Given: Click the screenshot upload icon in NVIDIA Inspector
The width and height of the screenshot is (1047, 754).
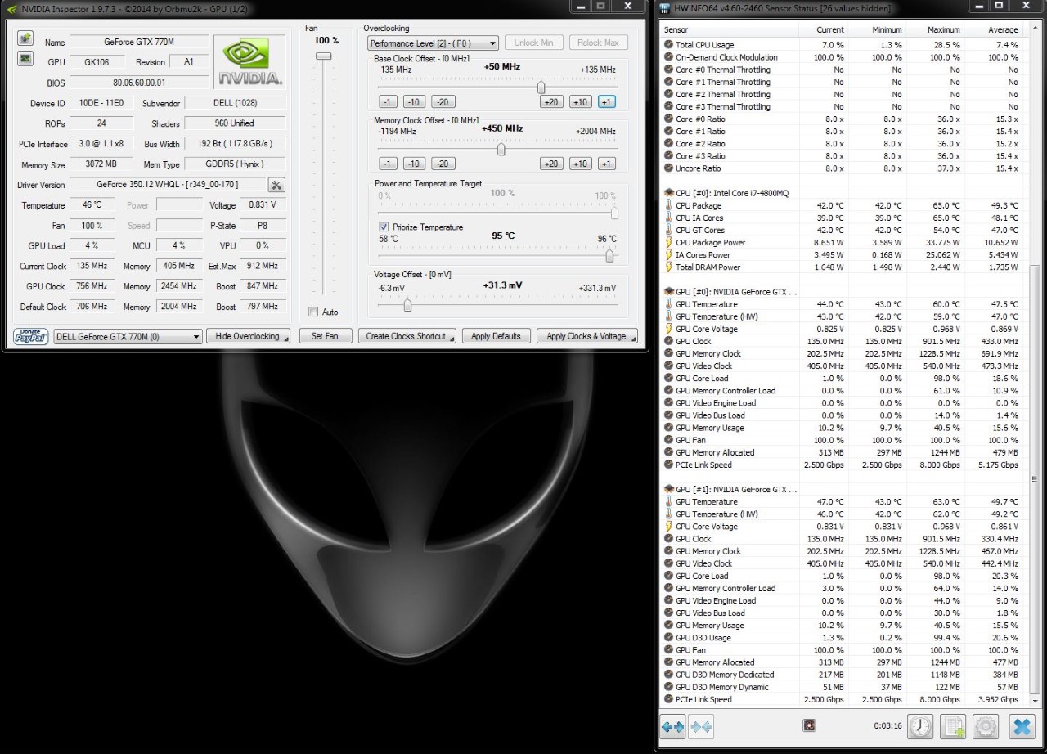Looking at the screenshot, I should point(25,39).
